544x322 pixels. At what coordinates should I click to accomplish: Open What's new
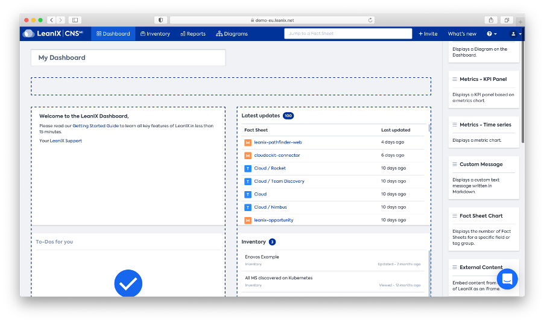click(462, 34)
